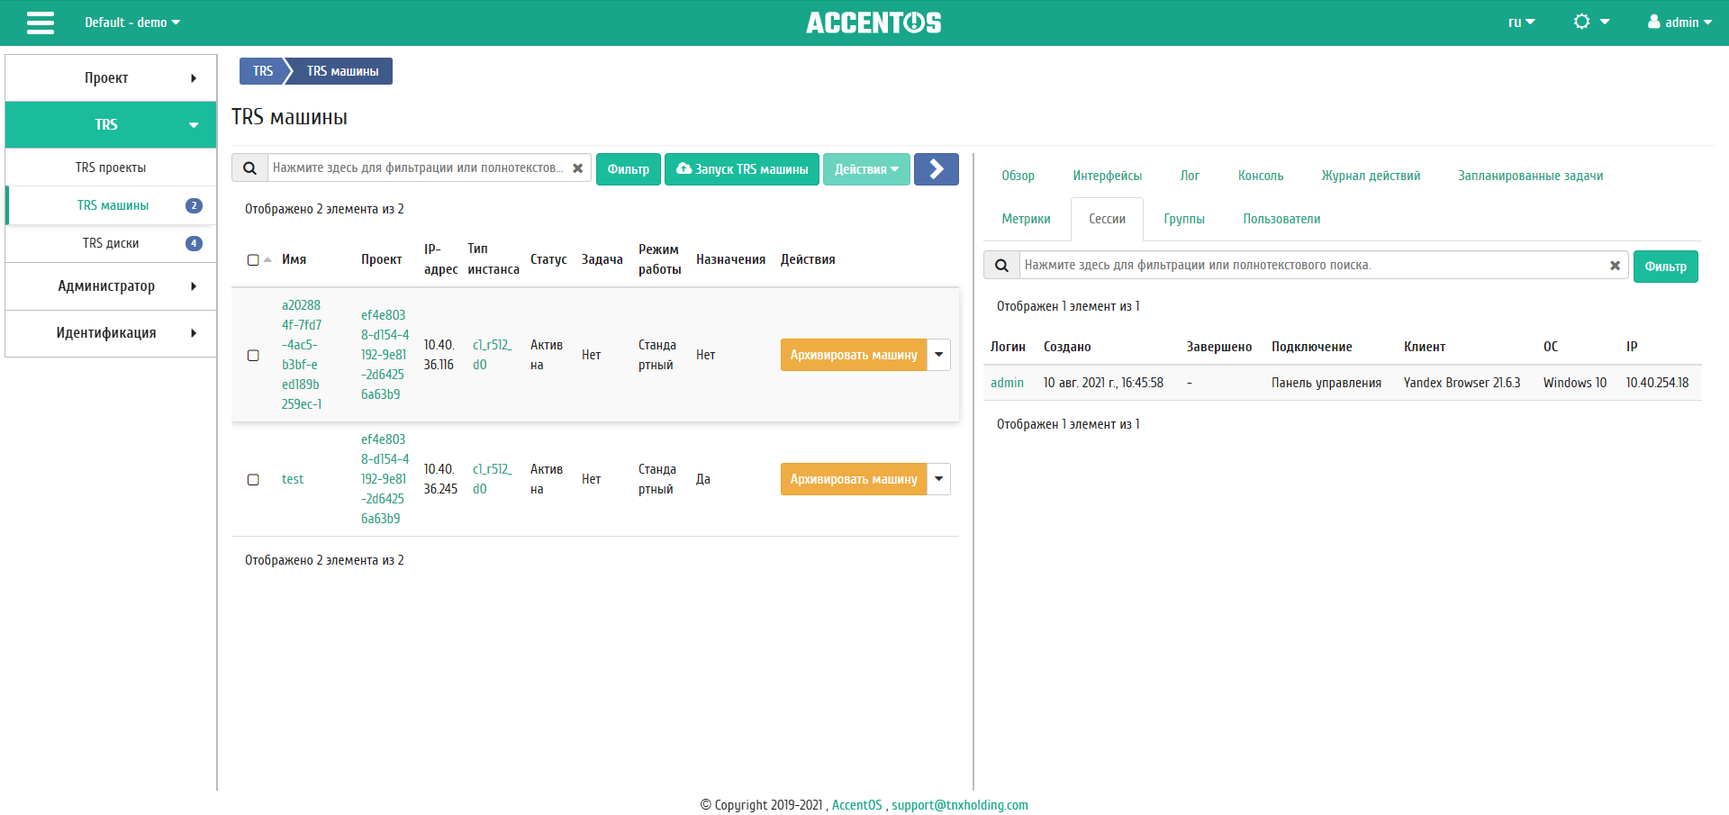
Task: Open the Метрики tab
Action: [1026, 219]
